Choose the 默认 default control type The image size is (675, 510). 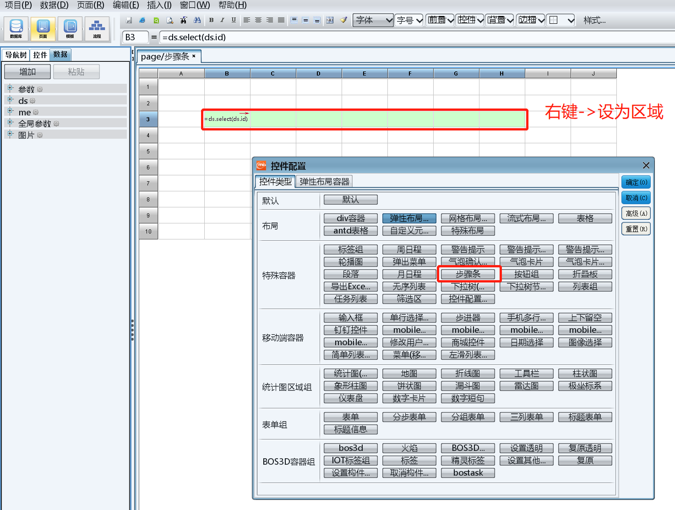(x=351, y=200)
